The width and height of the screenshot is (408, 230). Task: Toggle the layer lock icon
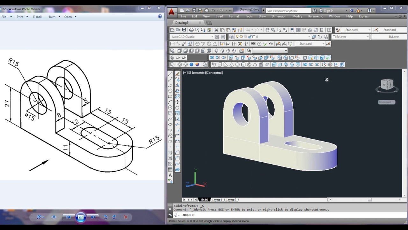point(250,37)
